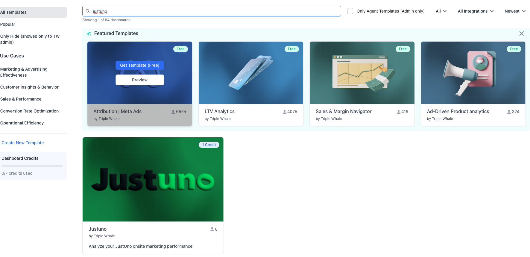The image size is (530, 257).
Task: Click user count icon on LTV Analytics
Action: [x=284, y=112]
